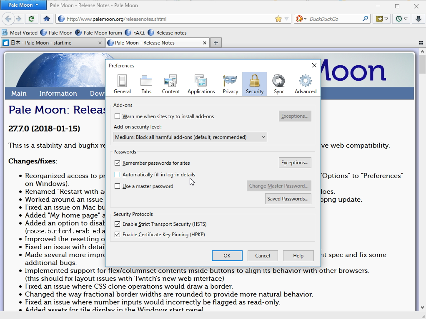426x319 pixels.
Task: Open the history clock toolbar button
Action: [401, 19]
